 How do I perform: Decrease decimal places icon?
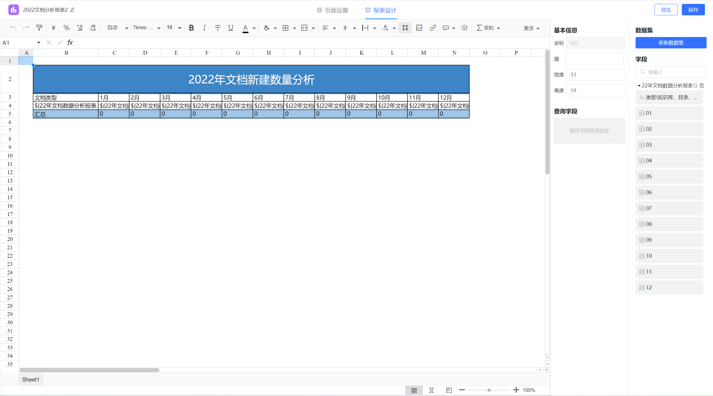[80, 28]
